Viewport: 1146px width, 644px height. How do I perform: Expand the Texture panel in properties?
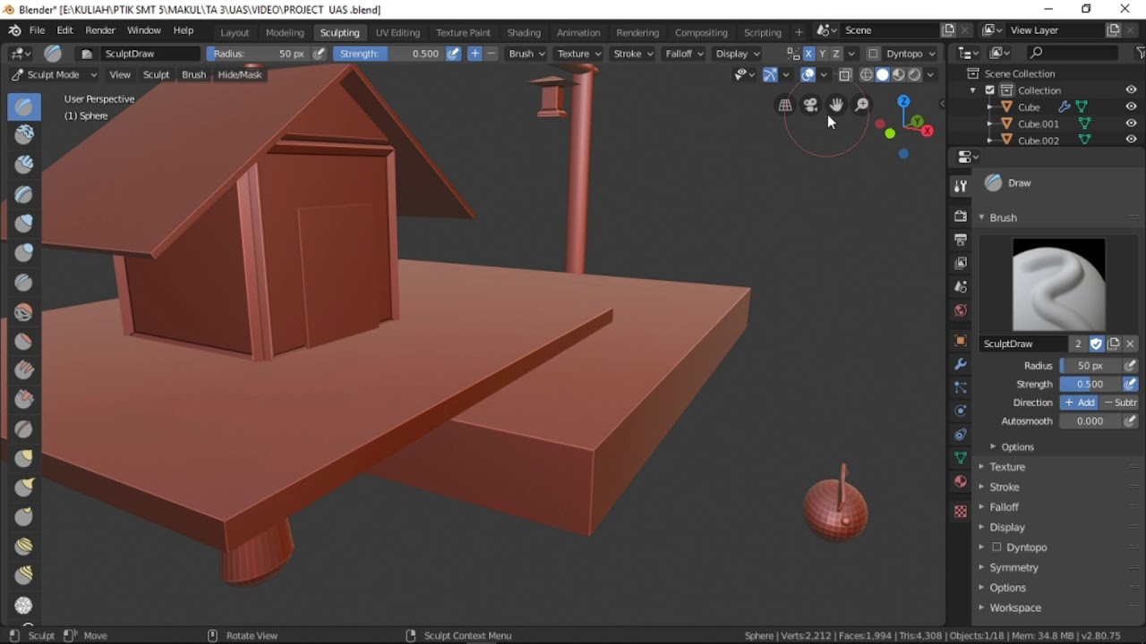point(1007,467)
